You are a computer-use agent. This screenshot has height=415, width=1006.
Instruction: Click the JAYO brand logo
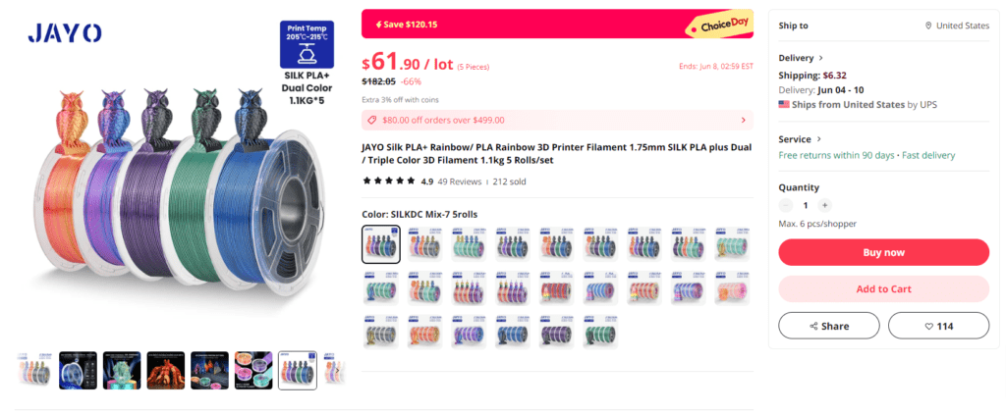[64, 32]
